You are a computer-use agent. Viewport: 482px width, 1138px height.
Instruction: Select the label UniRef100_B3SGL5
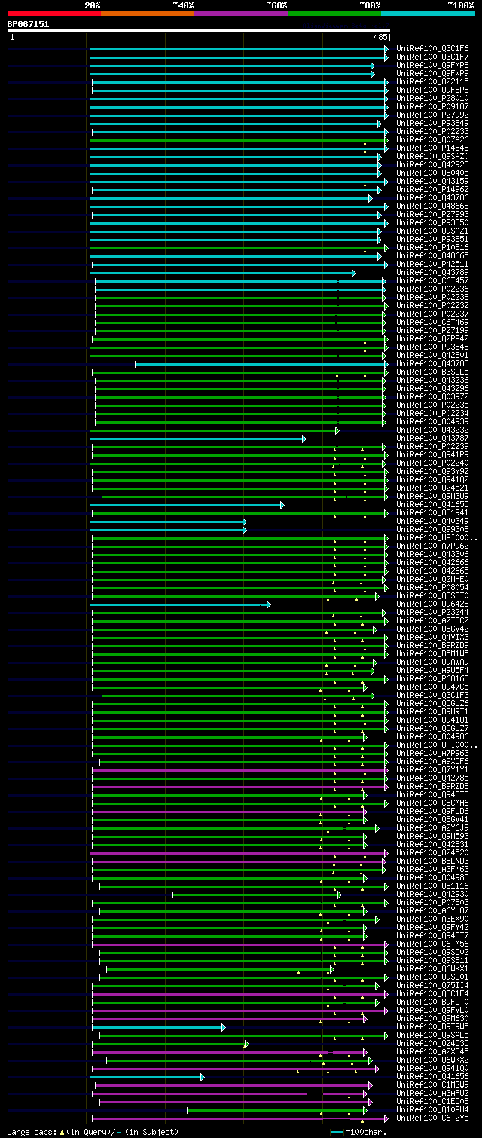click(433, 372)
